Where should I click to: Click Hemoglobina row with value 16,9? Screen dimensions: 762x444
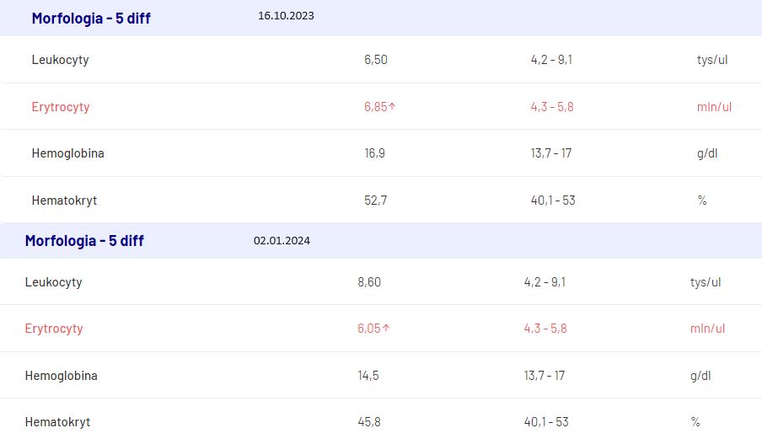(381, 153)
